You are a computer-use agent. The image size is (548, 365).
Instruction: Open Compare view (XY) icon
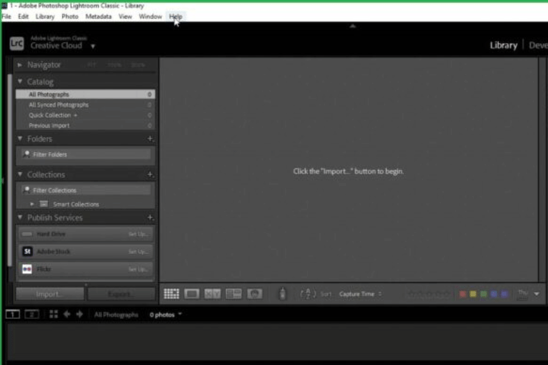pyautogui.click(x=213, y=294)
